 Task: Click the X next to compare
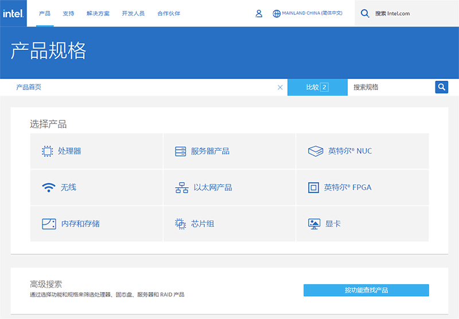(280, 88)
